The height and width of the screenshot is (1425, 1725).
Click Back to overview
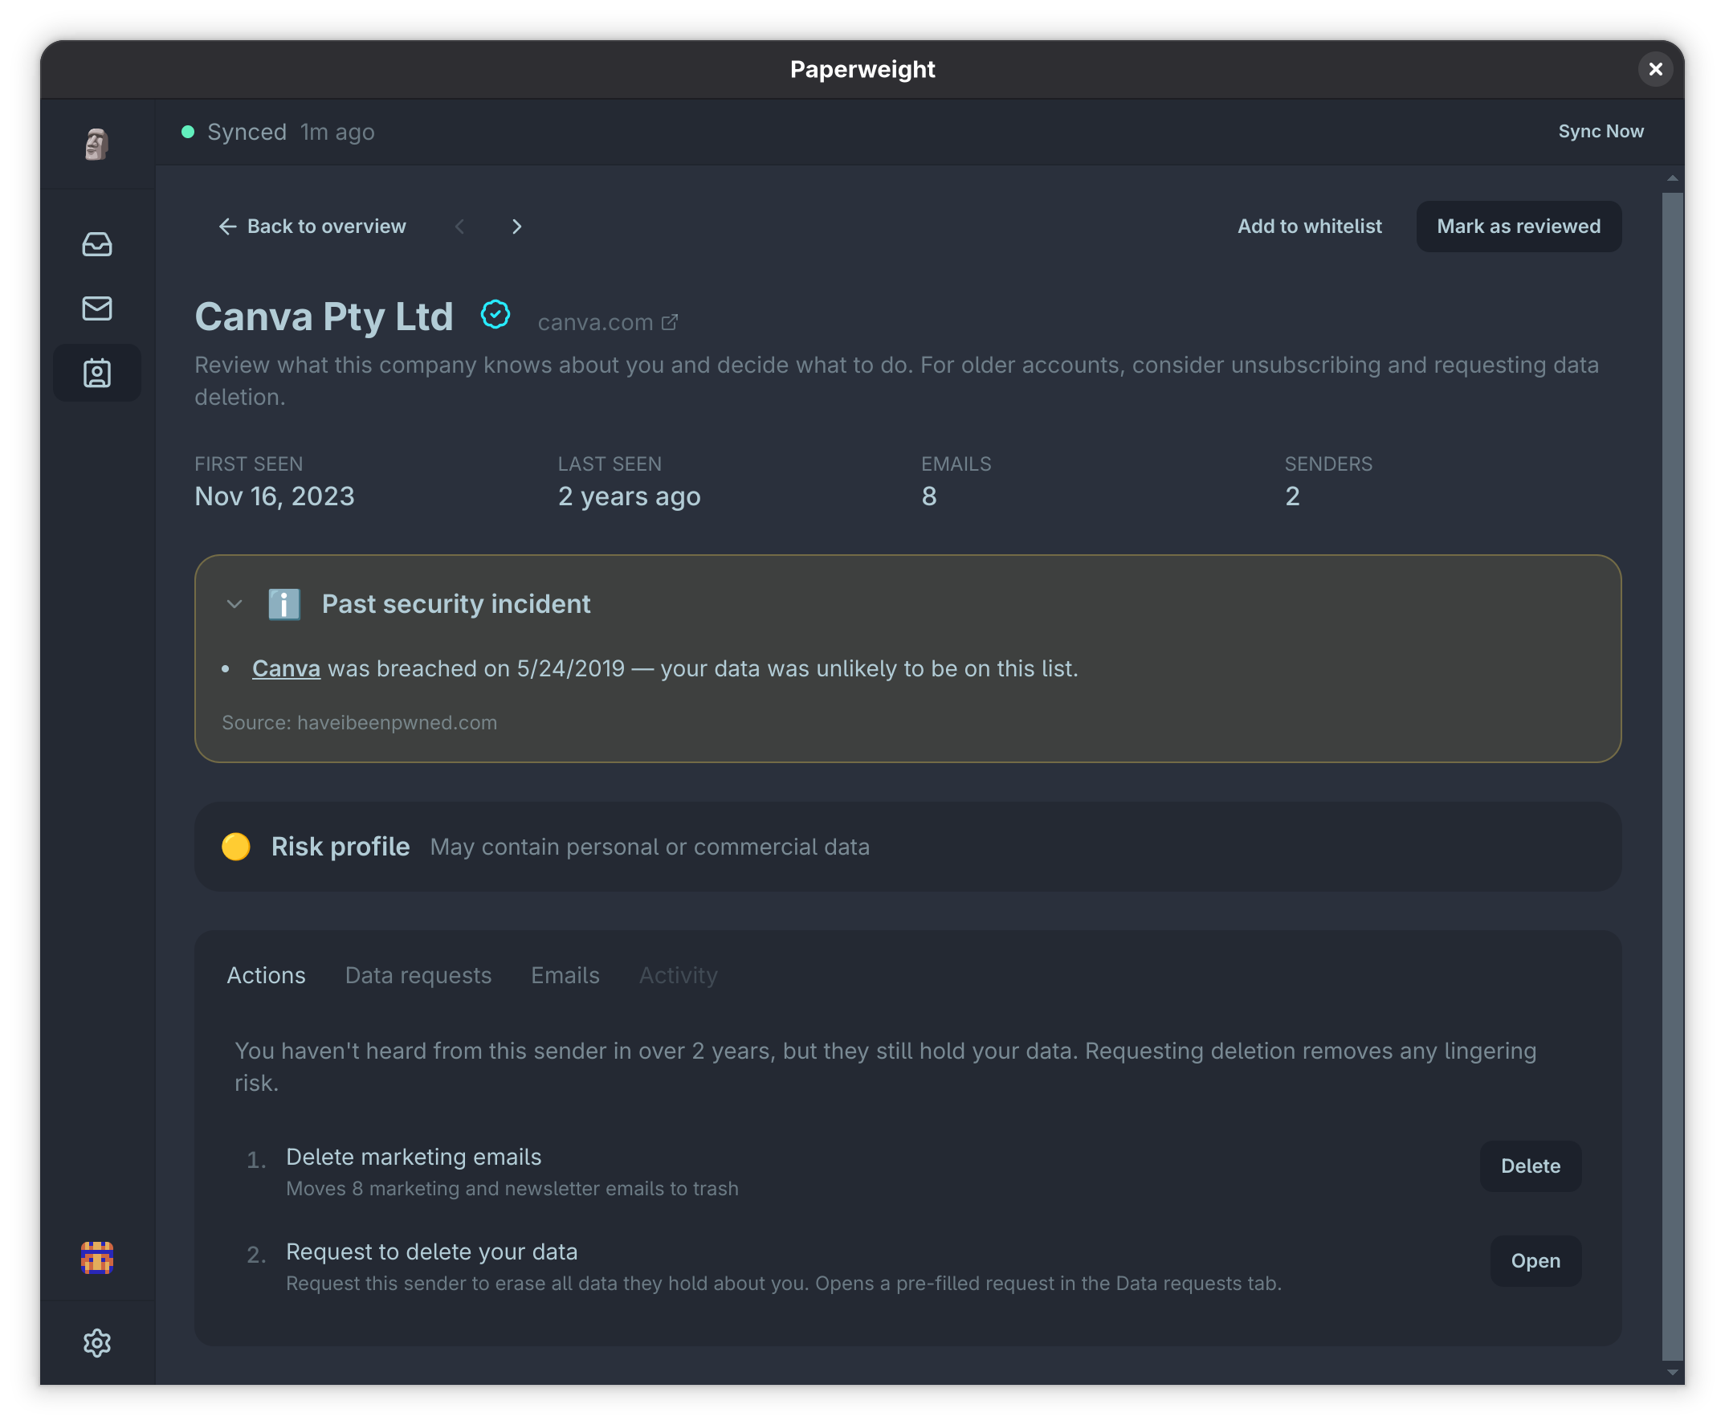pos(312,227)
